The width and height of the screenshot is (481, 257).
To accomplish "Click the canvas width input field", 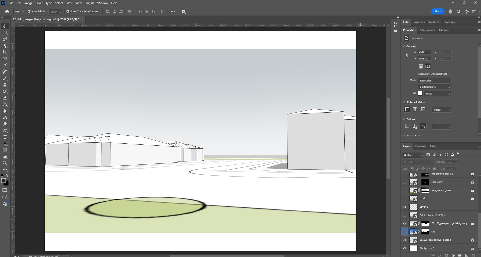I will (x=425, y=52).
